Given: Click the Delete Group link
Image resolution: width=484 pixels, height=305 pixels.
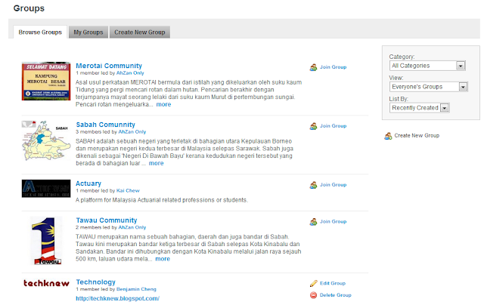Looking at the screenshot, I should pos(336,295).
